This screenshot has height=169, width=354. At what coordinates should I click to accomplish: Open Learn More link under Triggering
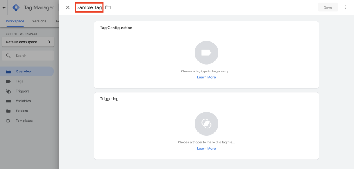point(206,149)
